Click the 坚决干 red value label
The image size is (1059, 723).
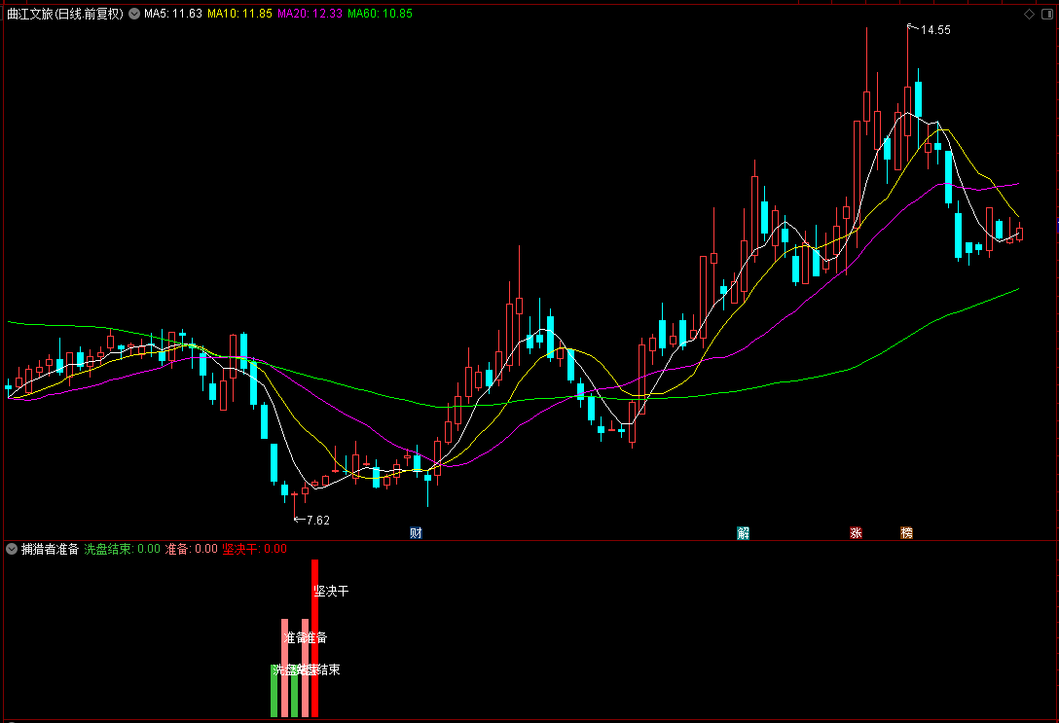coord(255,549)
